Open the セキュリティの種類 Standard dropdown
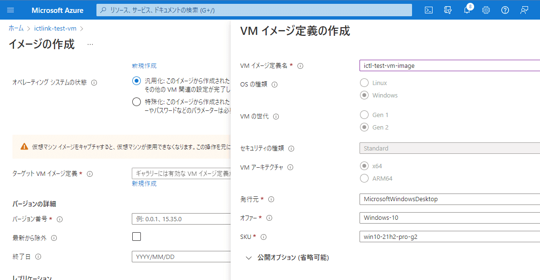The width and height of the screenshot is (540, 280). 449,148
